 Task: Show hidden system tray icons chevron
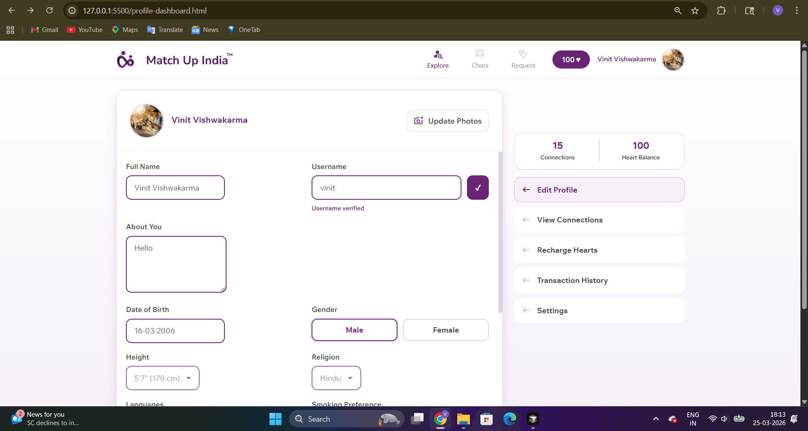click(x=656, y=419)
